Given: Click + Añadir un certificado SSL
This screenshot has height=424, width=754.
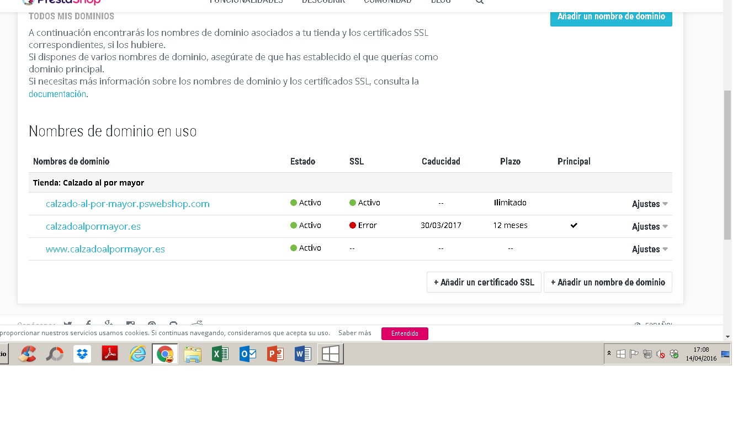Looking at the screenshot, I should (x=484, y=282).
